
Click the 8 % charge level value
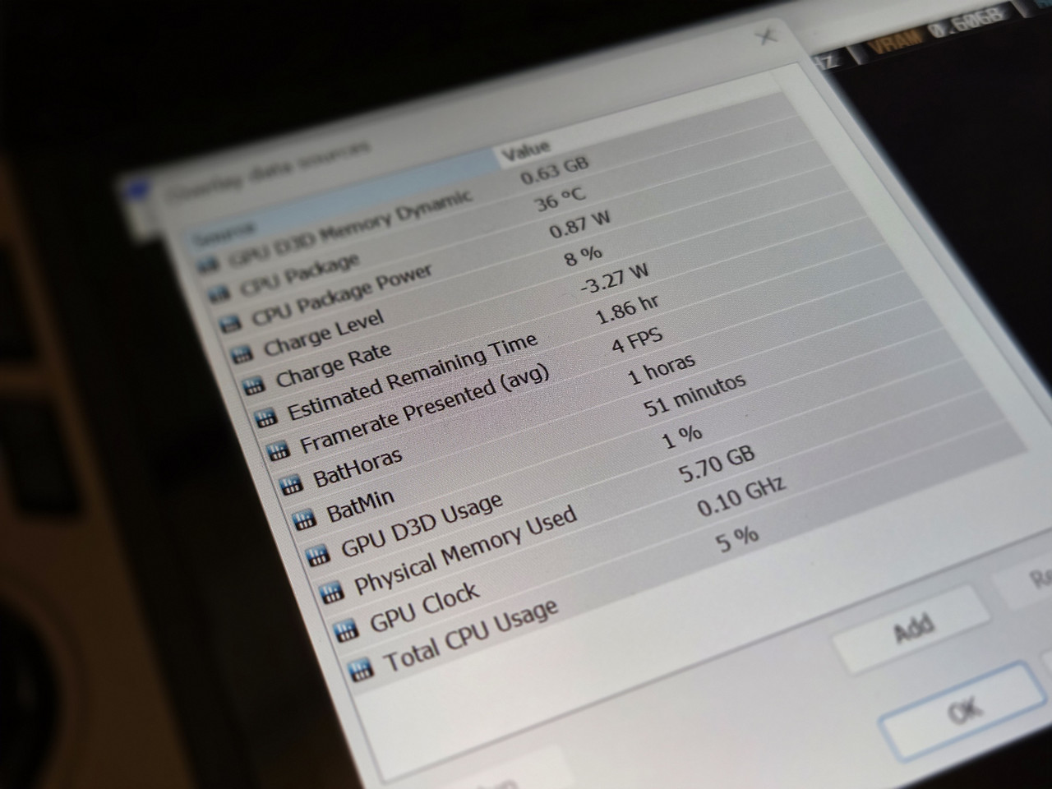584,256
